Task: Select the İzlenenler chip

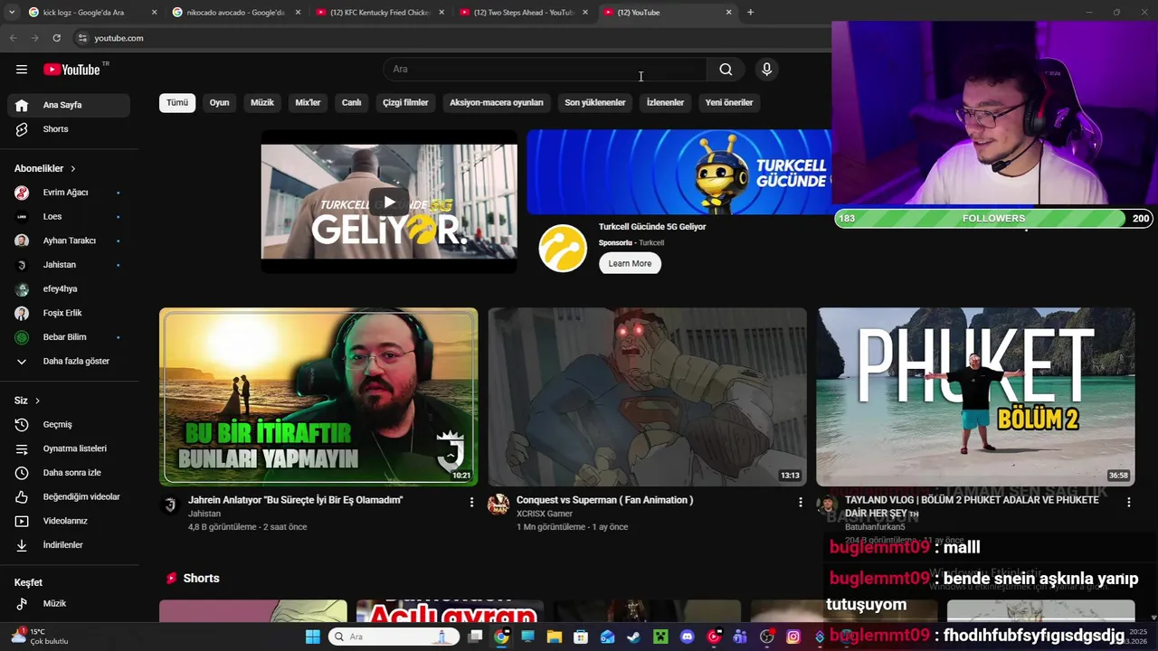Action: (x=665, y=103)
